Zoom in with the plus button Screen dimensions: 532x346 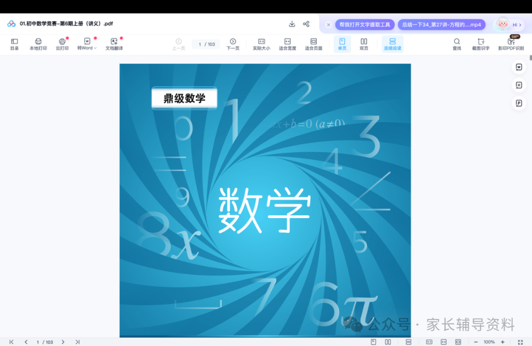[x=502, y=342]
